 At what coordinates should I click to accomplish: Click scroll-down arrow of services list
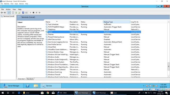coord(168,76)
